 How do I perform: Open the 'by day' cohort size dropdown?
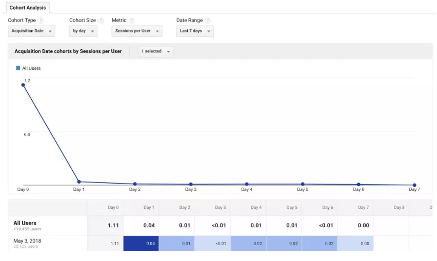coord(83,31)
